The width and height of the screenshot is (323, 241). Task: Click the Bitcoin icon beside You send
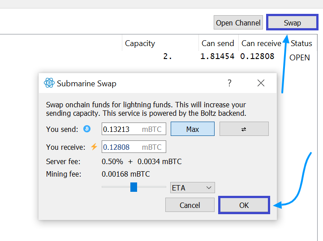(87, 129)
